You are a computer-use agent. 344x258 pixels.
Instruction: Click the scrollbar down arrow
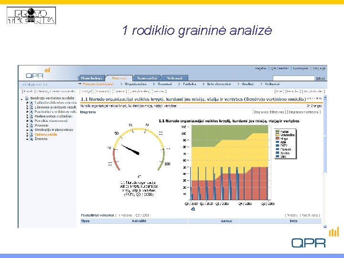pyautogui.click(x=325, y=226)
